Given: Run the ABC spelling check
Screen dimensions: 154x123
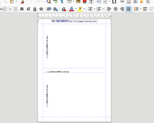Looking at the screenshot, I should pyautogui.click(x=55, y=2).
